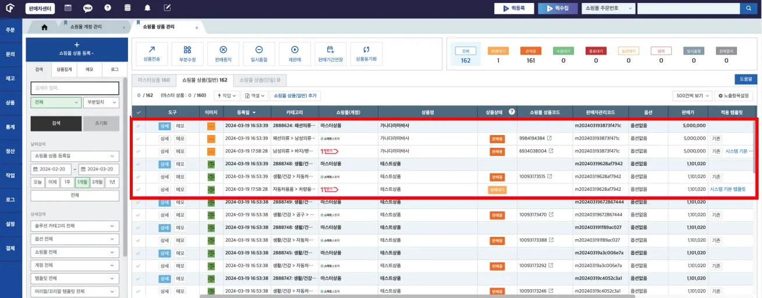
Task: Open the 부분일치 match type dropdown
Action: 101,102
